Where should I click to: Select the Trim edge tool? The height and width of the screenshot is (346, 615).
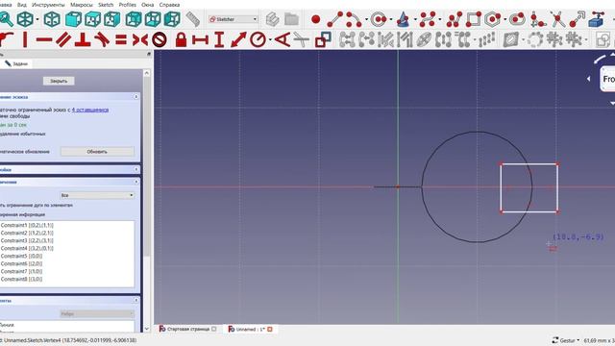point(557,19)
